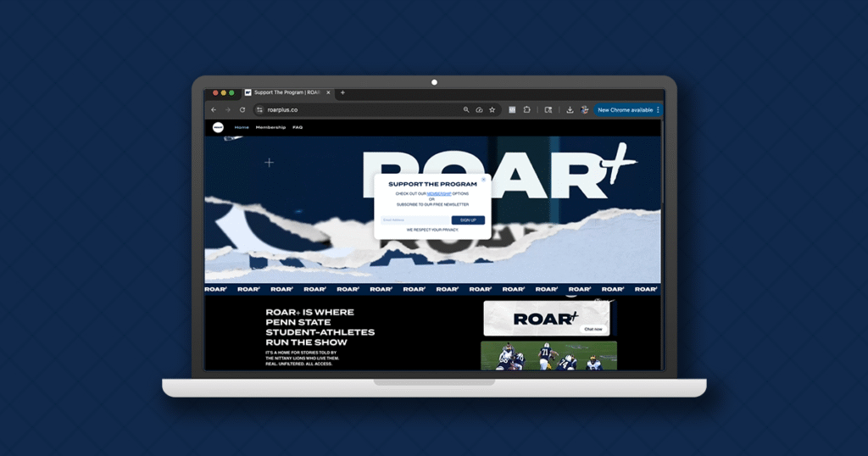868x456 pixels.
Task: Close the Support The Program popup
Action: 483,180
